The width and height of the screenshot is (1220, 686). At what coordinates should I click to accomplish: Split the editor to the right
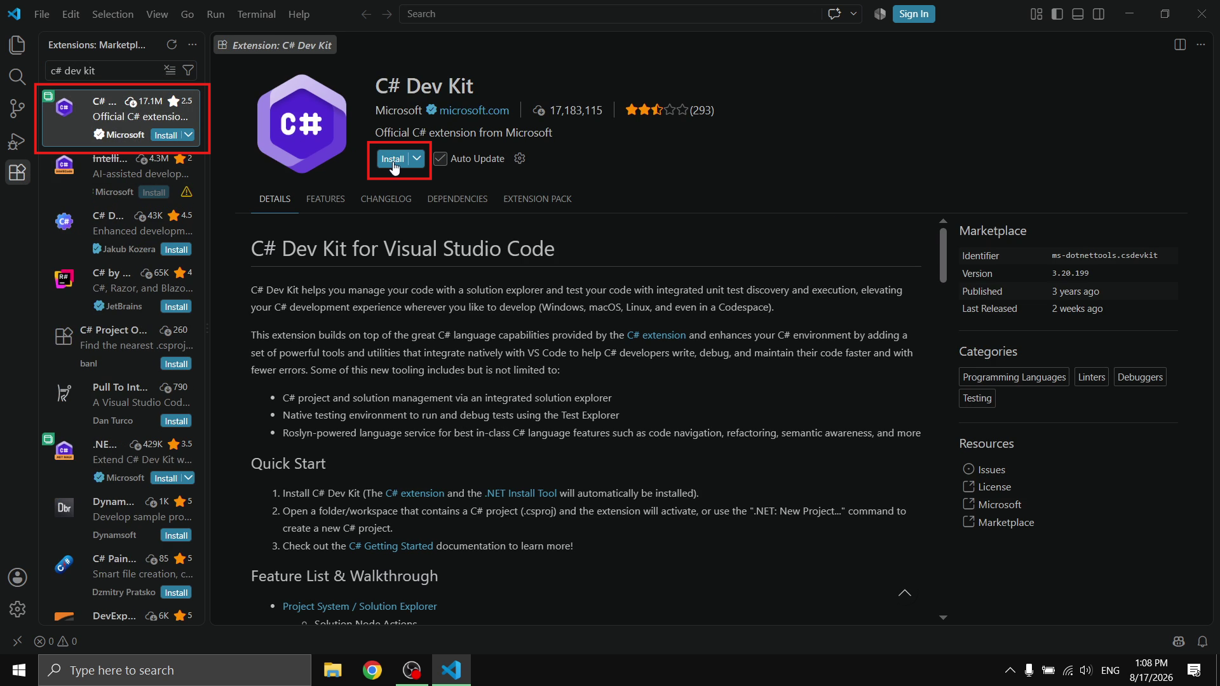point(1180,44)
